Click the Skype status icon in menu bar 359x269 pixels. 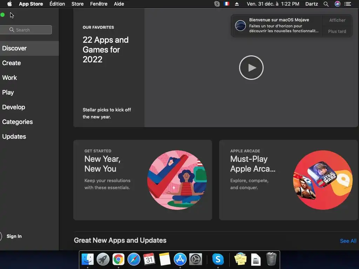[217, 4]
